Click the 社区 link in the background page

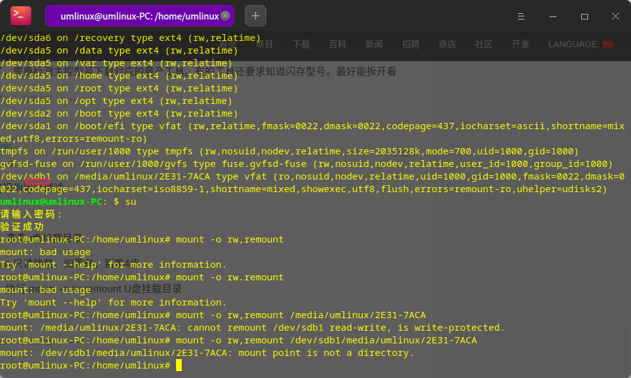click(484, 44)
